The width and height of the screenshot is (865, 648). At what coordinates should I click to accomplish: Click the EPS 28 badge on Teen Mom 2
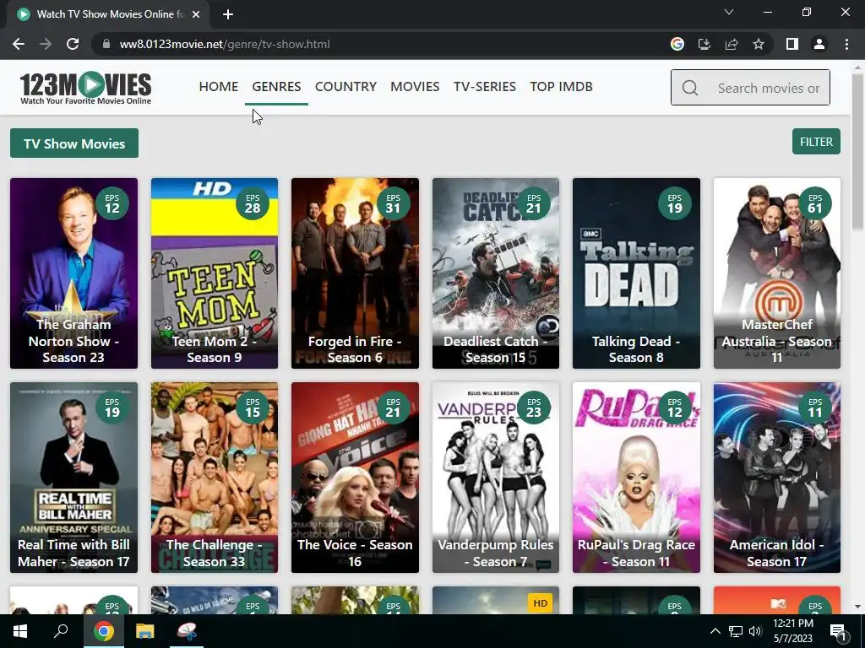pyautogui.click(x=252, y=203)
